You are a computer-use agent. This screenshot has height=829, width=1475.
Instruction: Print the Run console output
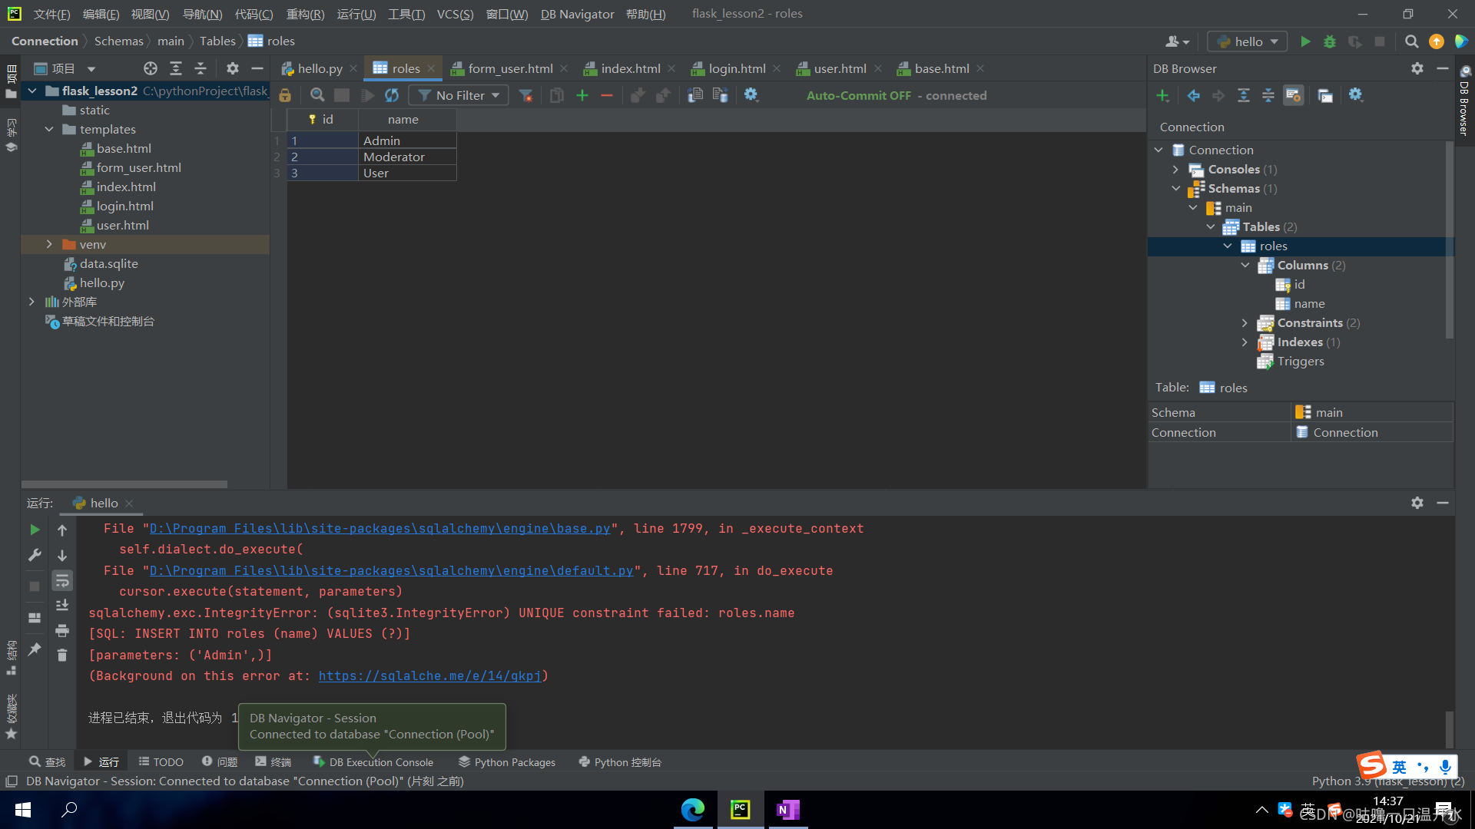pyautogui.click(x=62, y=630)
